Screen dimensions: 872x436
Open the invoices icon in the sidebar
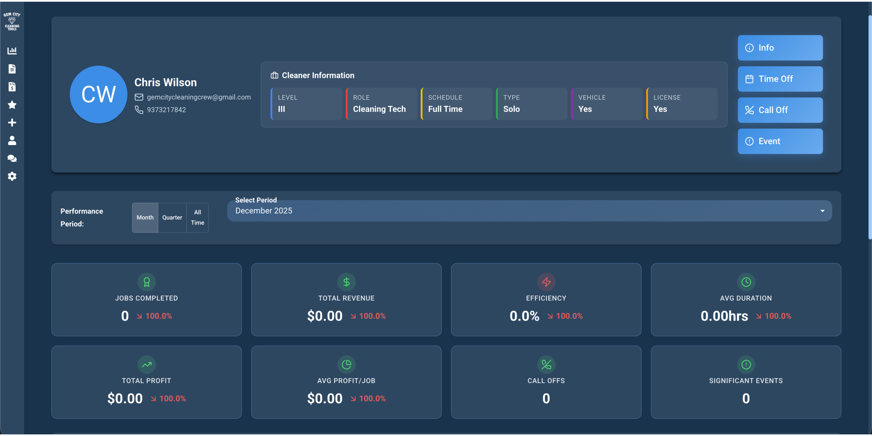pyautogui.click(x=12, y=87)
